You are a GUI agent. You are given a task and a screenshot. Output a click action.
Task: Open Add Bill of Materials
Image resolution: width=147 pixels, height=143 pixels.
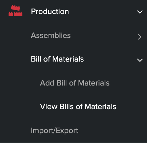75,83
